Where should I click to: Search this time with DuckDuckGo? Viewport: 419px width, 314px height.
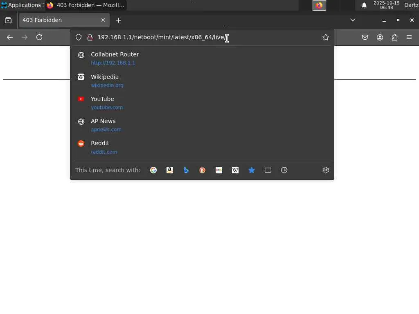coord(202,170)
